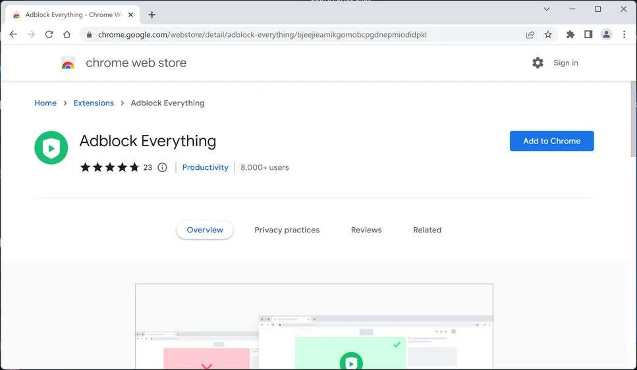Open the Extensions puzzle-piece menu

(570, 34)
